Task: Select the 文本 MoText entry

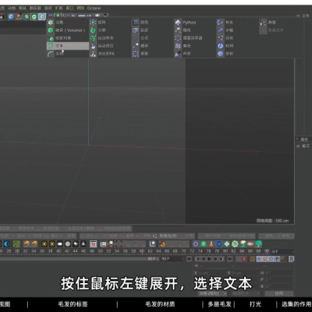Action: point(68,46)
